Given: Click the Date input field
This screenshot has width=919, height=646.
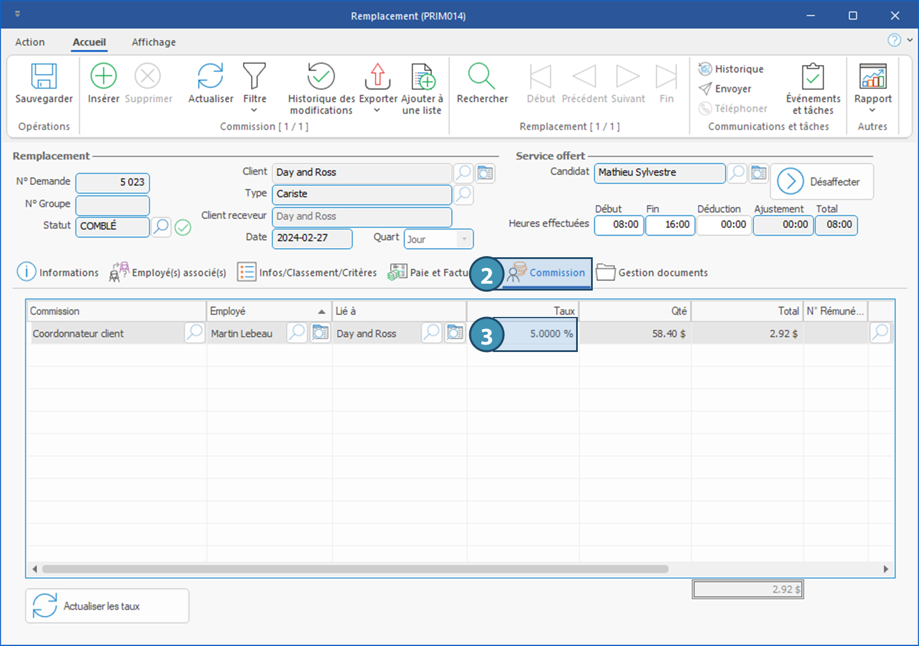Looking at the screenshot, I should (312, 238).
